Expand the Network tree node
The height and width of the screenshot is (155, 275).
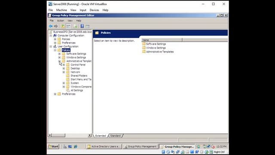[x=64, y=72]
